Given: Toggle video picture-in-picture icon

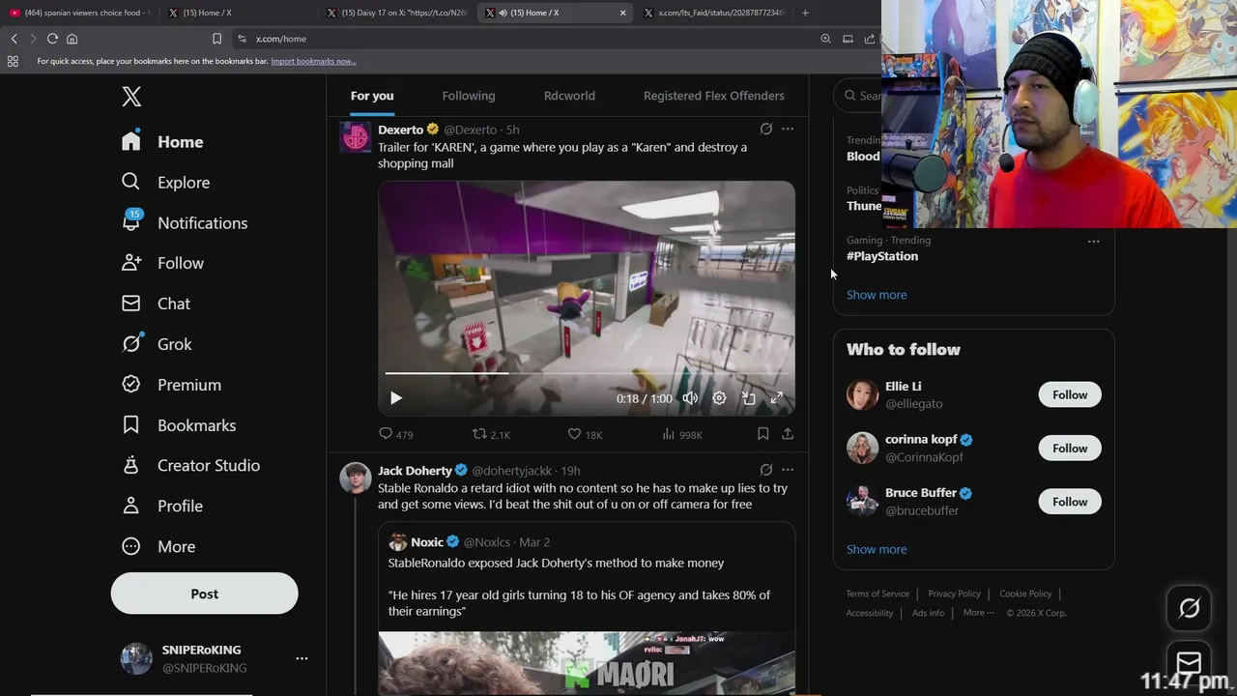Looking at the screenshot, I should pyautogui.click(x=749, y=397).
